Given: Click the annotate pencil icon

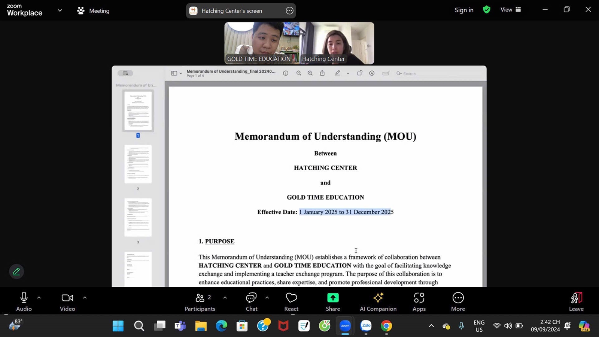Looking at the screenshot, I should pos(16,271).
